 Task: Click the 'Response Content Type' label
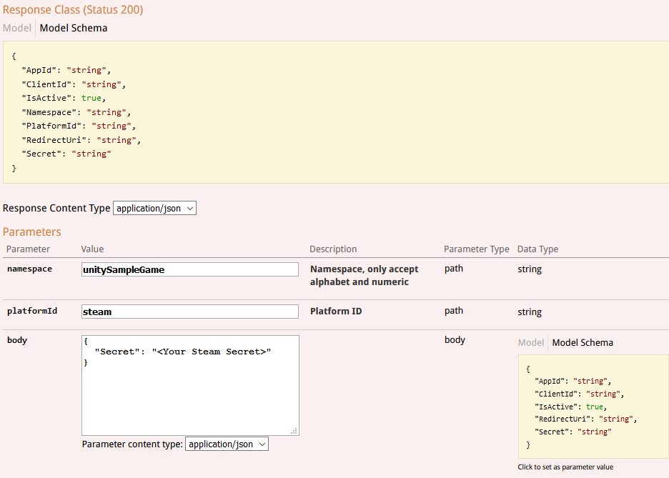[x=56, y=208]
